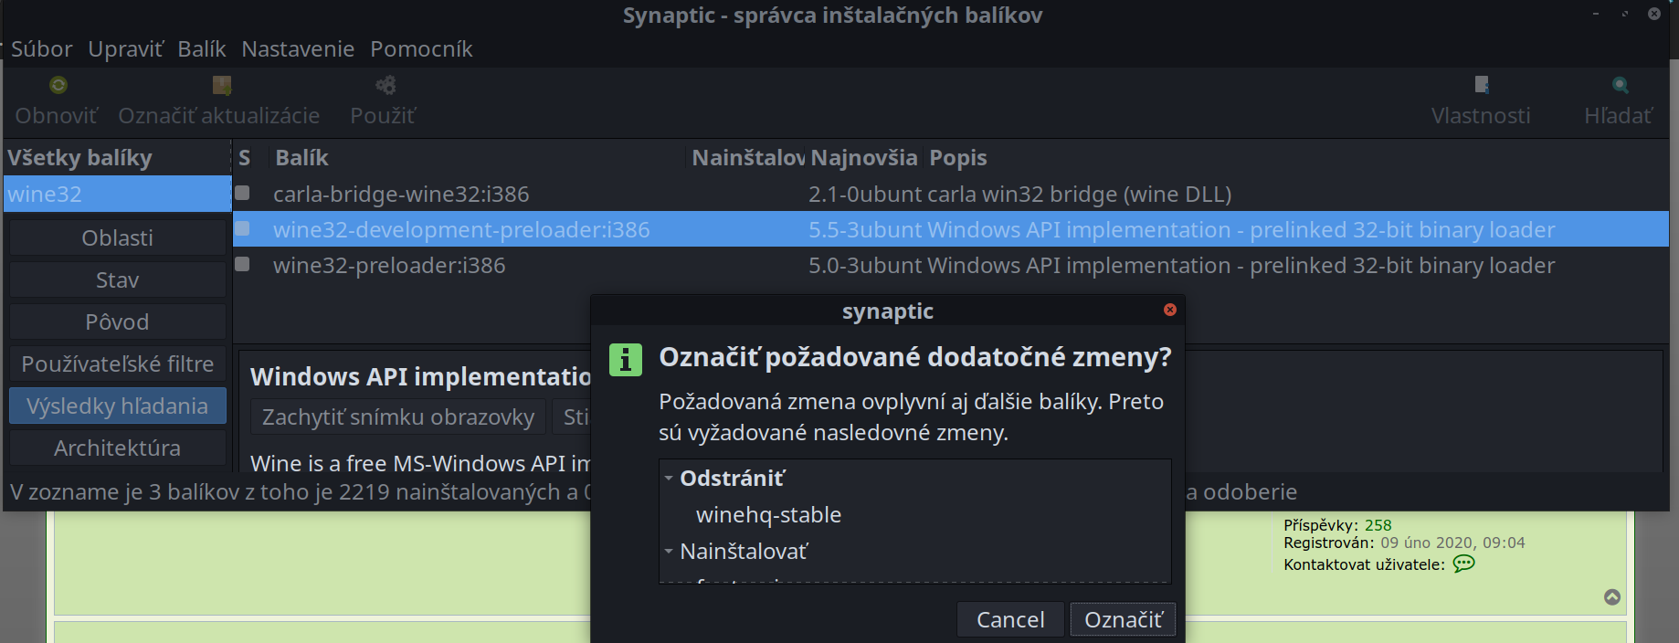Click the Označiť aktualizácie toolbar icon
This screenshot has height=643, width=1679.
[x=221, y=86]
